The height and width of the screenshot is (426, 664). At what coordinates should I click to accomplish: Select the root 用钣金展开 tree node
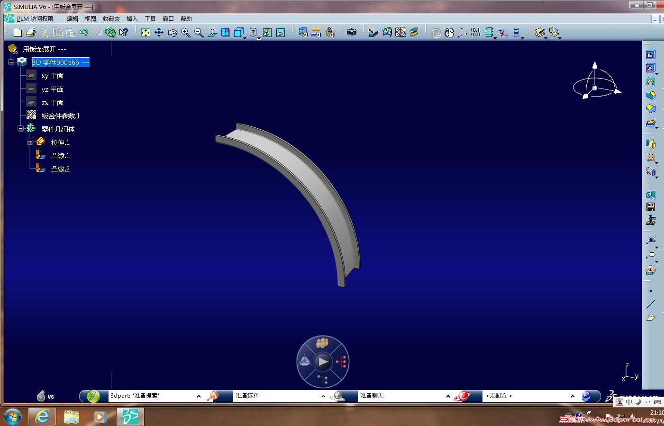(x=45, y=49)
